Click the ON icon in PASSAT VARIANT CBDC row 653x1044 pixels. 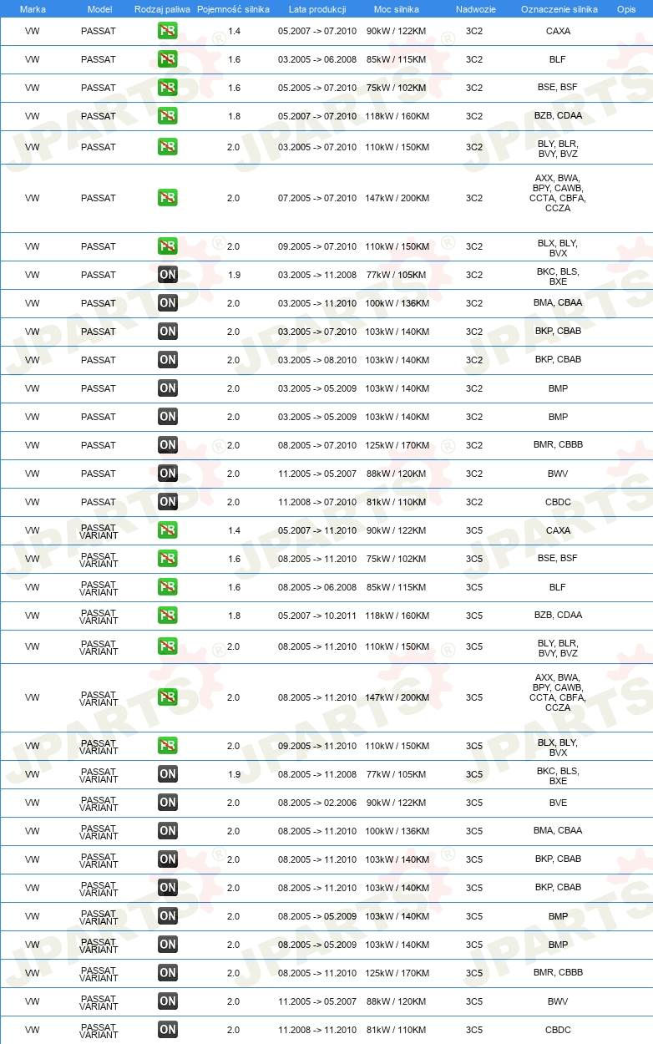coord(168,1030)
